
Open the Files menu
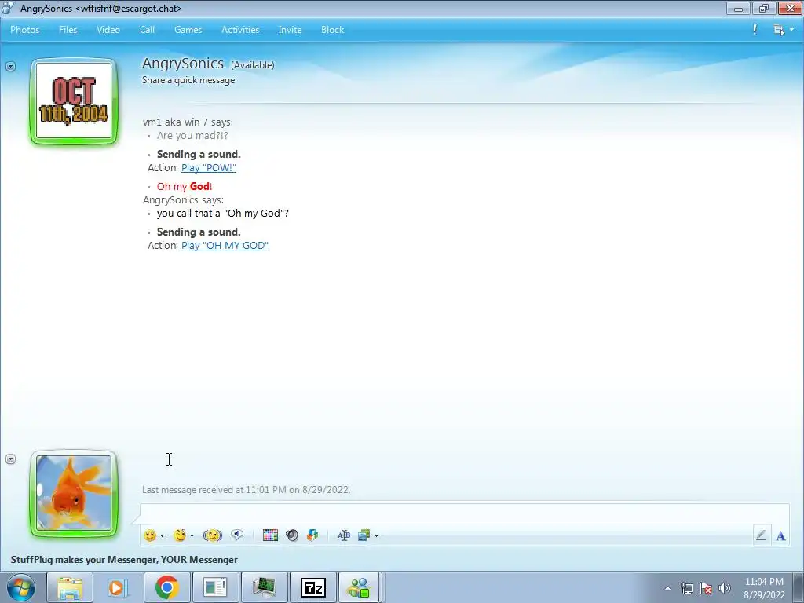tap(68, 30)
